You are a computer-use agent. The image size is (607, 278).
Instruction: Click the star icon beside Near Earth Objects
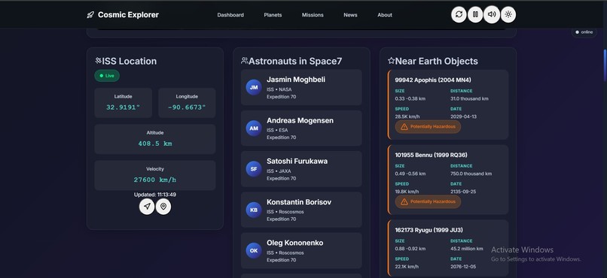pyautogui.click(x=391, y=61)
